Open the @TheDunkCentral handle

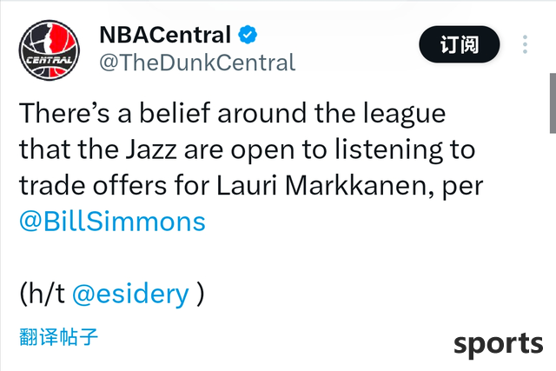(197, 63)
